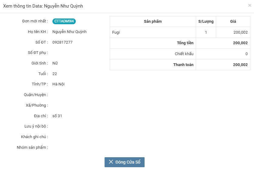Select the Chiết khấu row label
Viewport: 254px width, 176px height.
184,54
